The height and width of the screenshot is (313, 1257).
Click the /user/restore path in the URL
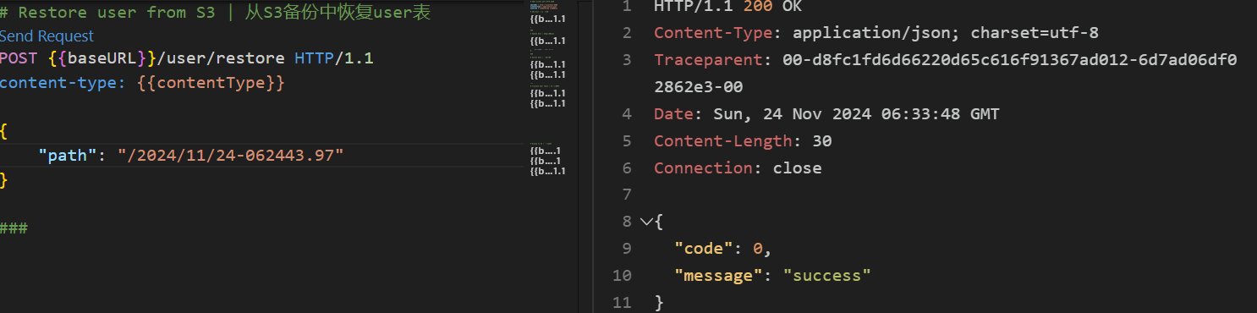[x=221, y=59]
